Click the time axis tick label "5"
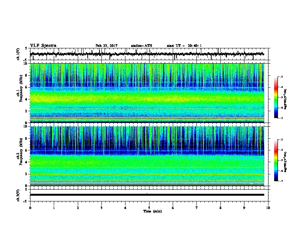 pyautogui.click(x=149, y=208)
